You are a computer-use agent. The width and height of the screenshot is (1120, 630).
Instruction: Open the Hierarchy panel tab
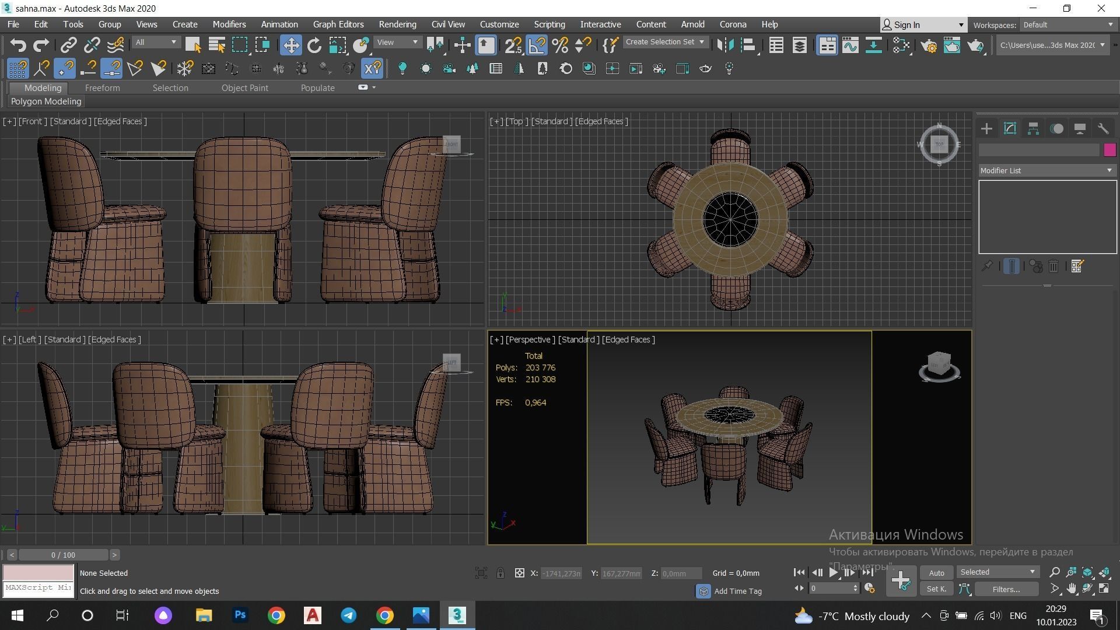point(1033,129)
